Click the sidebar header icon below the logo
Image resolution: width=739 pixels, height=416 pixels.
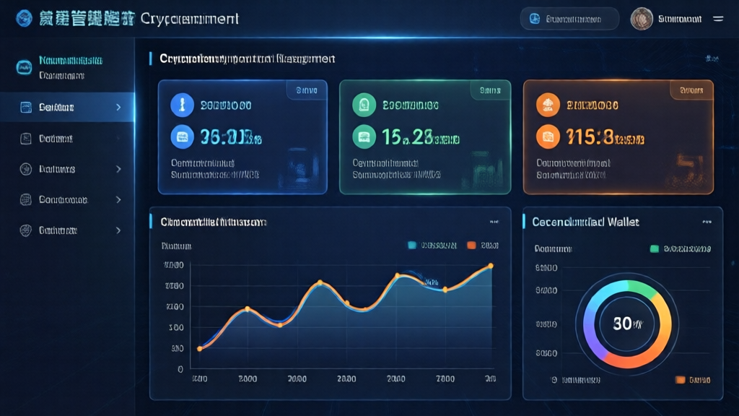24,68
